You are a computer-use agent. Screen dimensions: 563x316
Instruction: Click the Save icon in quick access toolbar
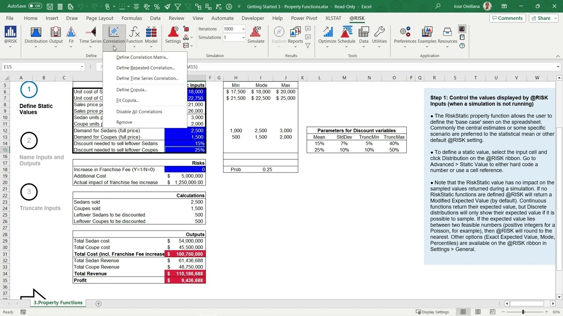50,7
